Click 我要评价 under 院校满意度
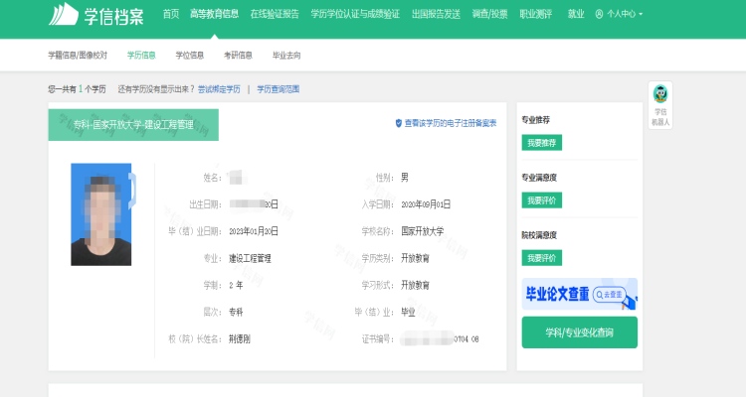Screen dimensions: 746x397 542,258
